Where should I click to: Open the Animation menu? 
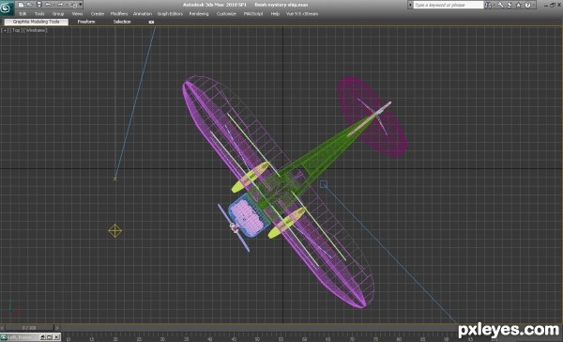pos(143,14)
